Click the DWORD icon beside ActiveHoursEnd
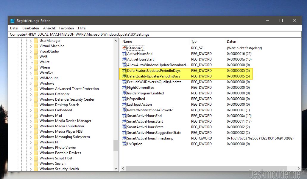The image size is (307, 179). click(x=124, y=53)
